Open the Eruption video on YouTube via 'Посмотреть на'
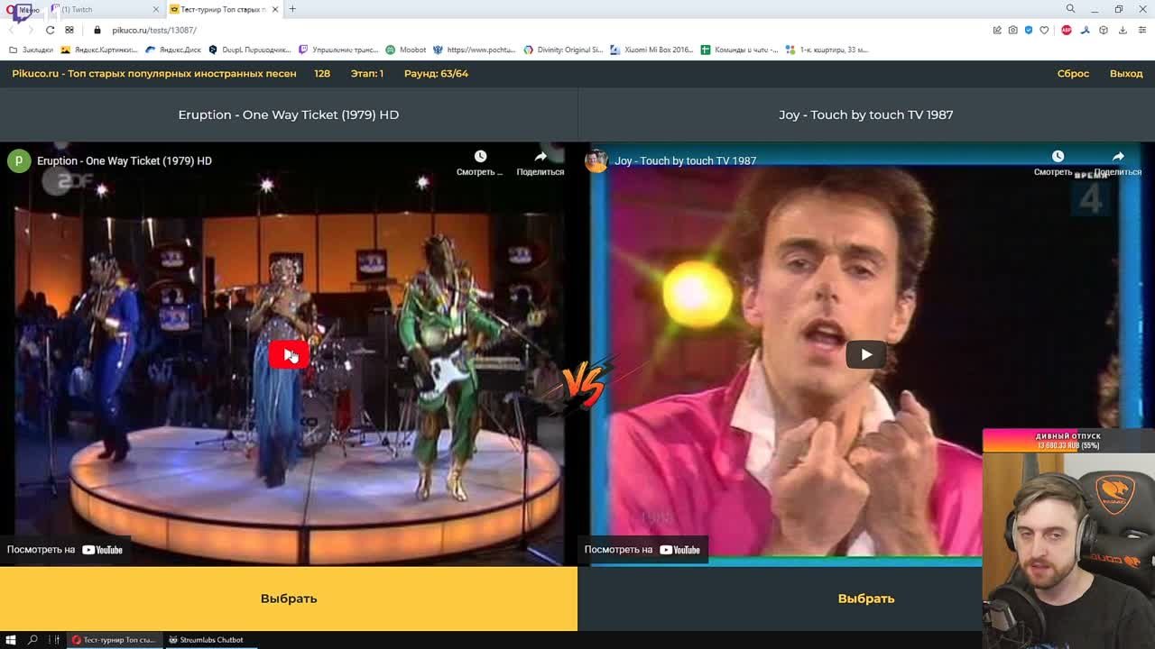1155x649 pixels. point(65,550)
